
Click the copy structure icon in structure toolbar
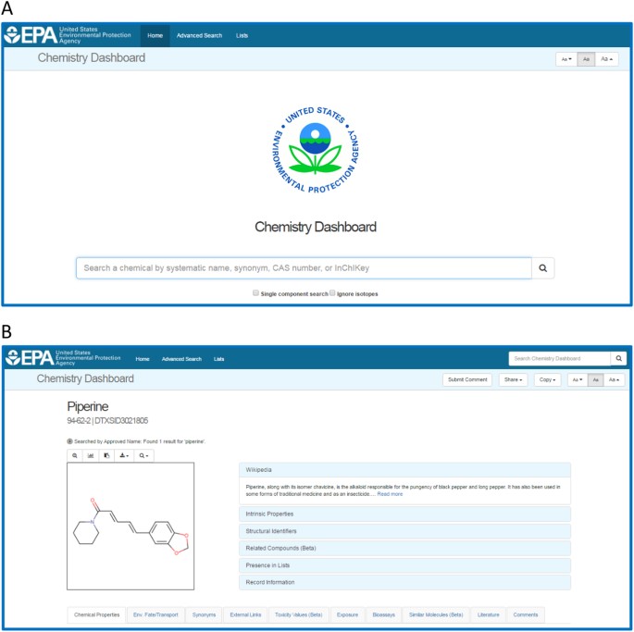(106, 455)
